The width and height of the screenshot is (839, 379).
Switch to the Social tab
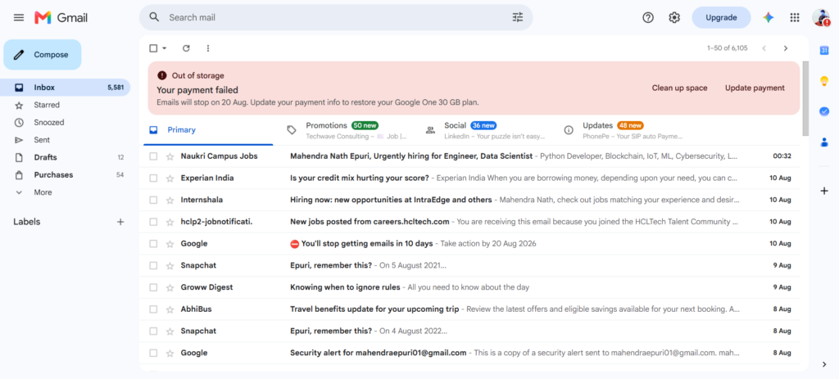[x=485, y=130]
